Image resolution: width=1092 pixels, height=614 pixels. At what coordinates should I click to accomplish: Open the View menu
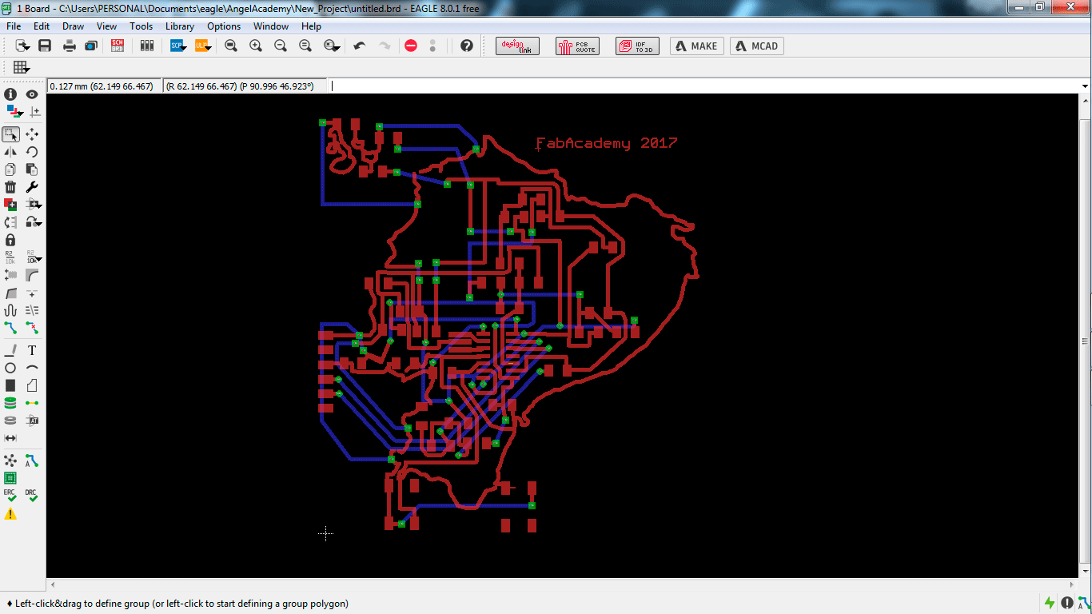pyautogui.click(x=106, y=26)
